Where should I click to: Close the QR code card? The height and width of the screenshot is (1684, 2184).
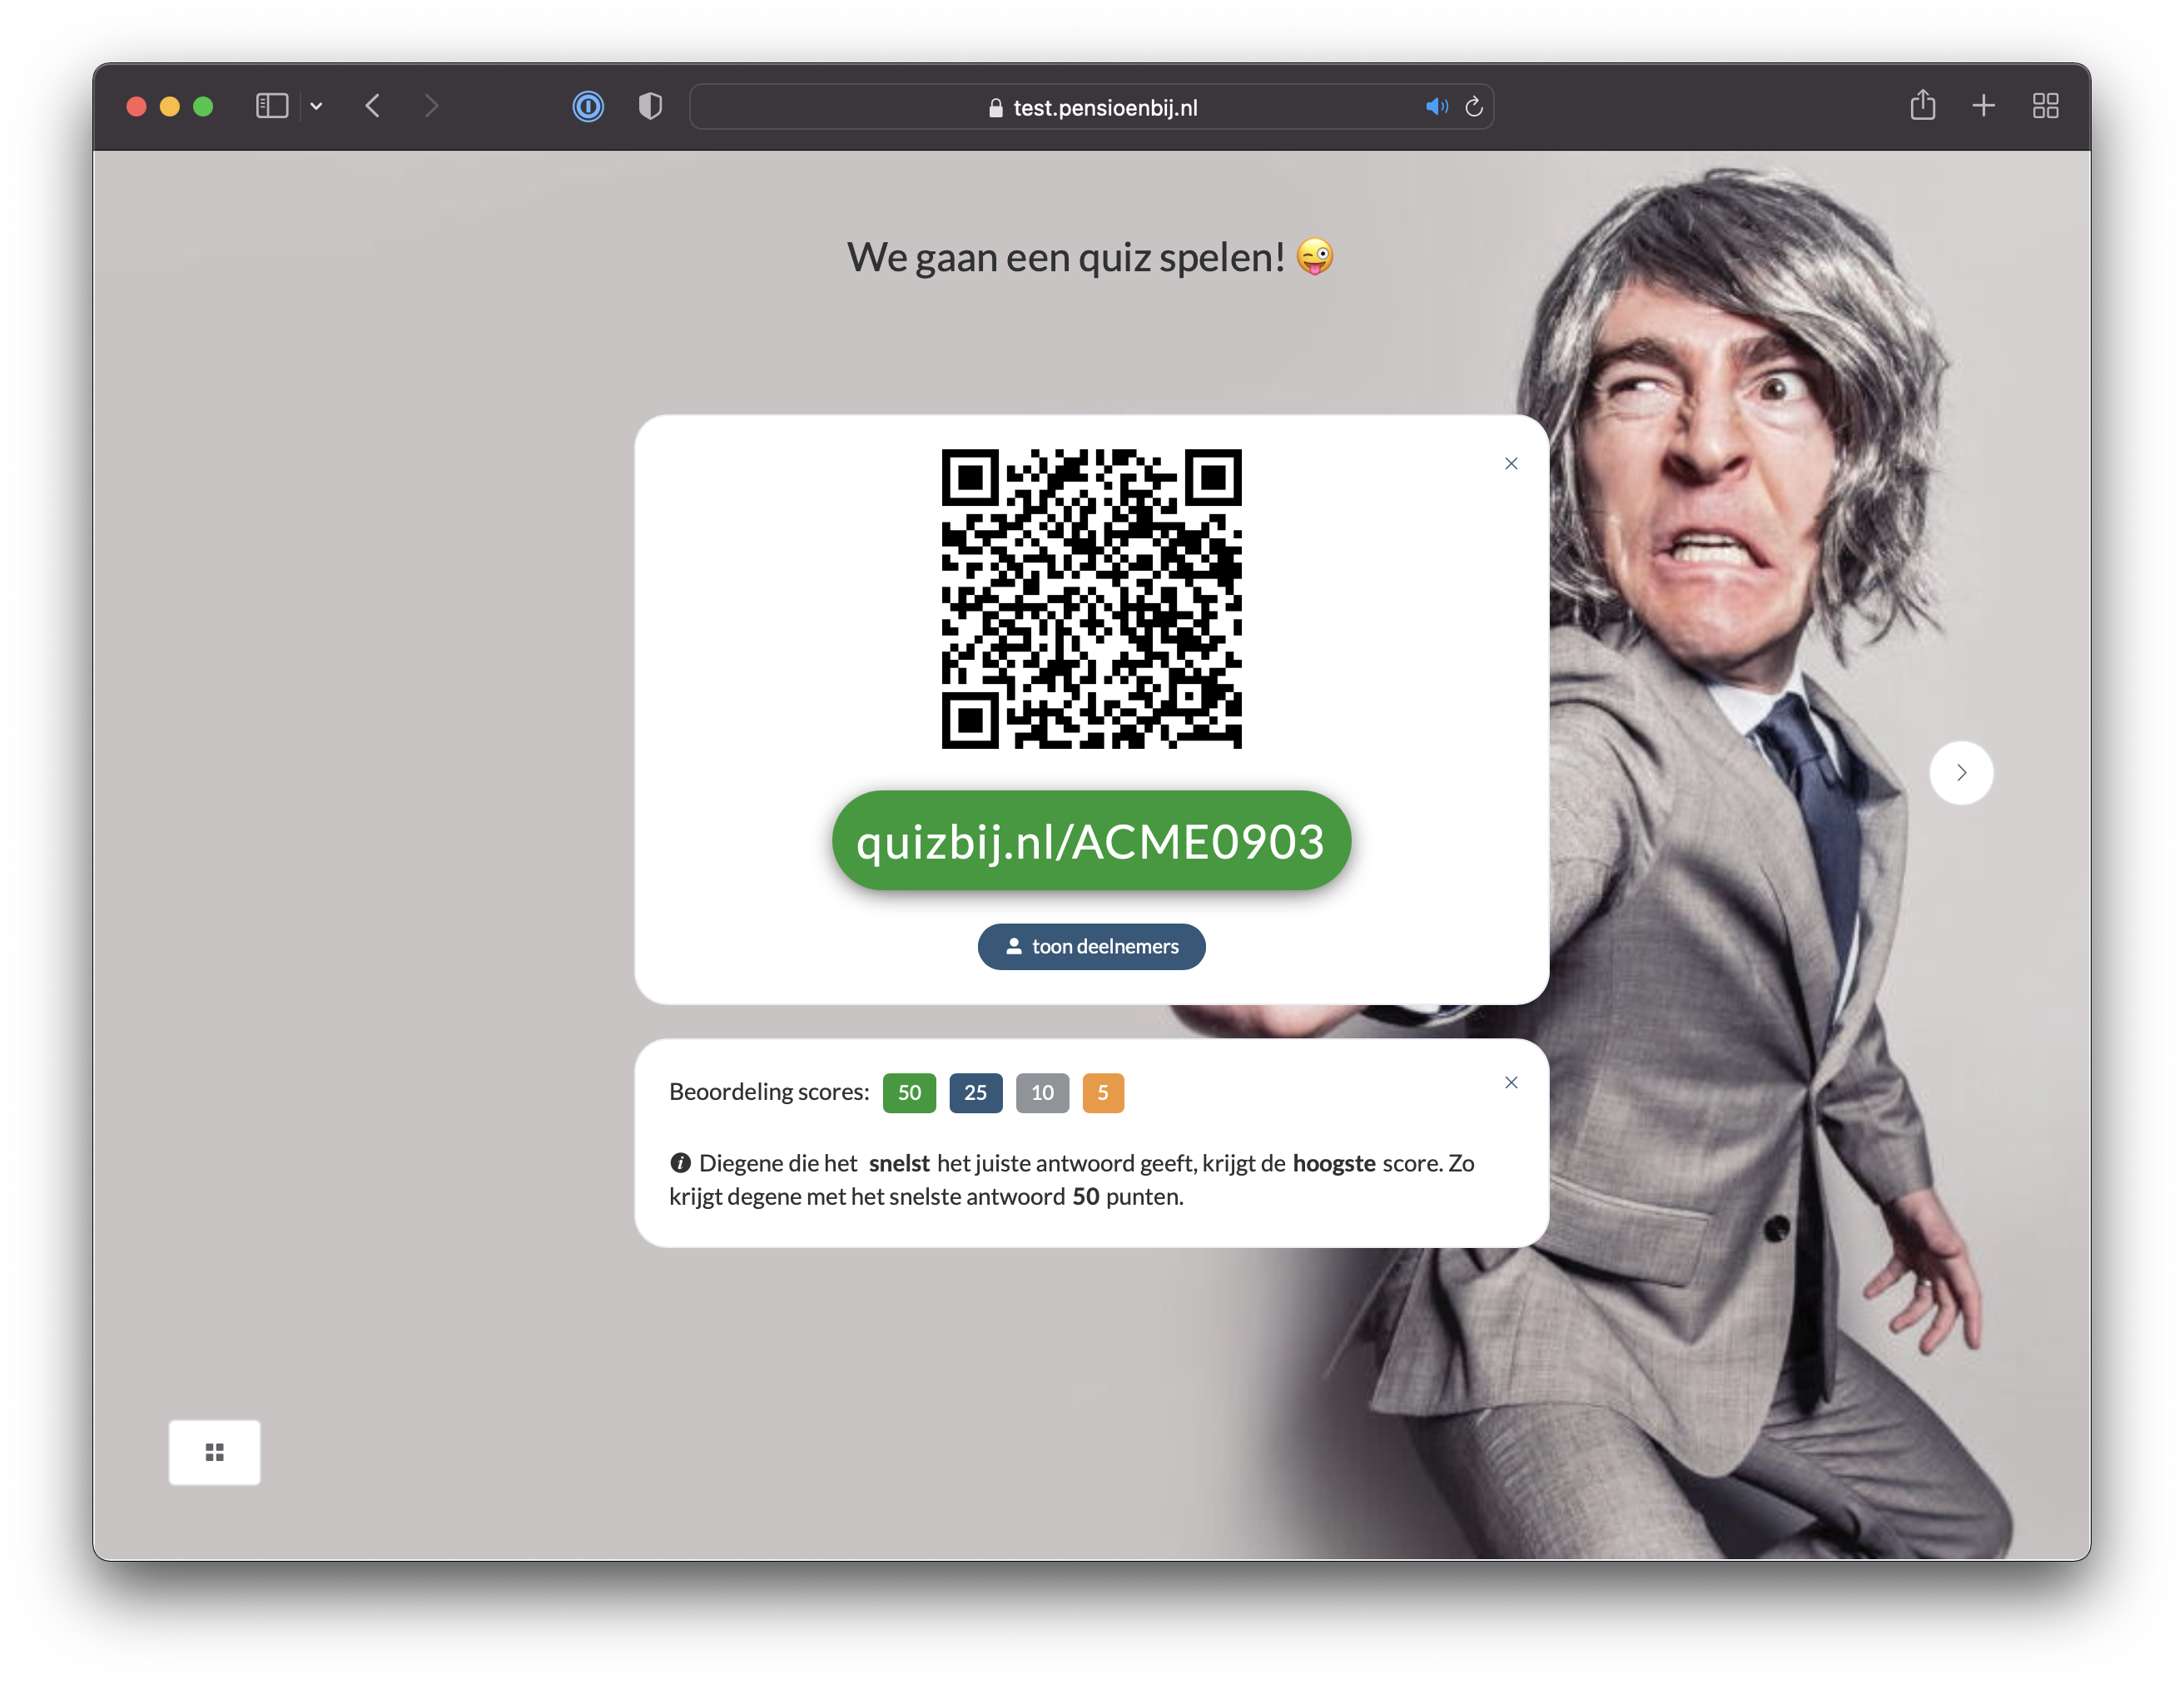point(1511,463)
